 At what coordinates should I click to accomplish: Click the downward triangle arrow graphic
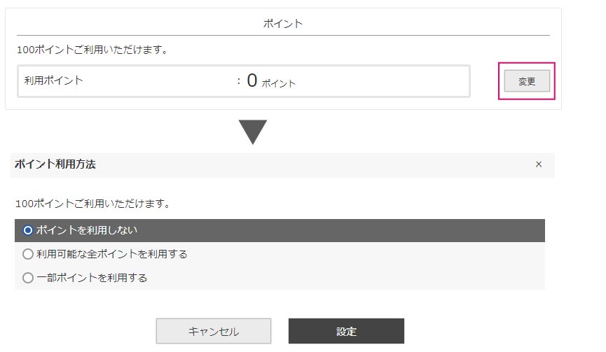pos(252,132)
